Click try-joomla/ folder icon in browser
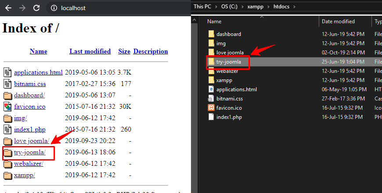382x193 pixels. 8,153
